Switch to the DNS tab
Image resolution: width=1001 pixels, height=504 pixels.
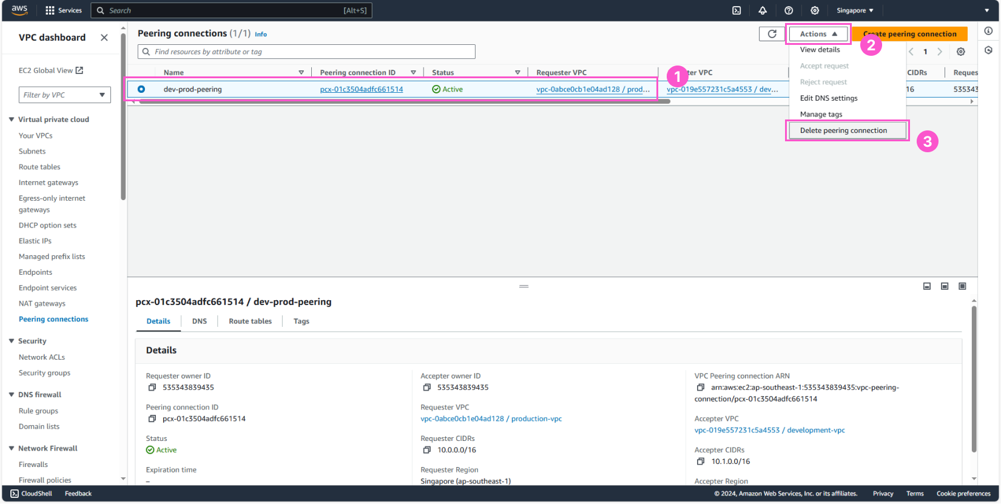click(200, 321)
